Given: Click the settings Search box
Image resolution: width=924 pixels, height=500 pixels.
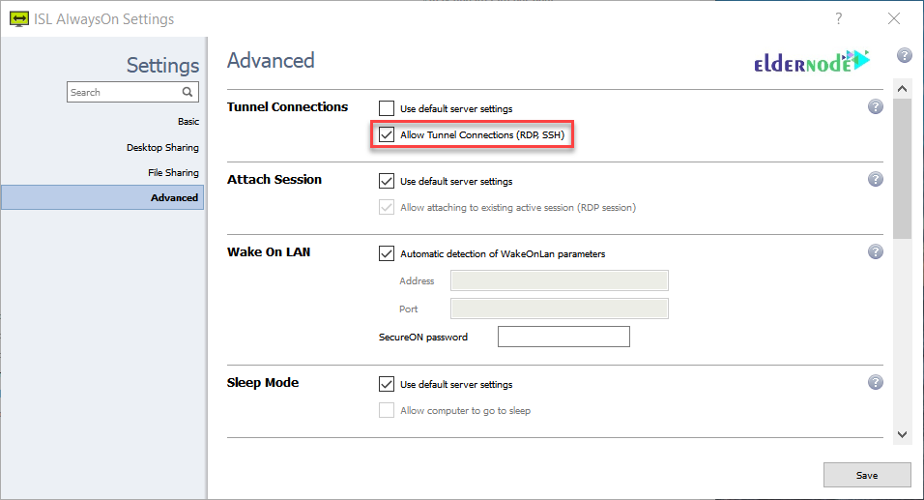Looking at the screenshot, I should 124,92.
